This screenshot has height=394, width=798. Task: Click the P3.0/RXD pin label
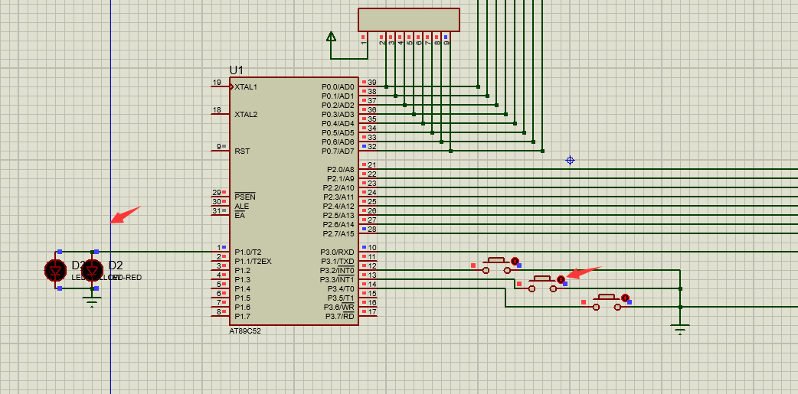coord(337,252)
